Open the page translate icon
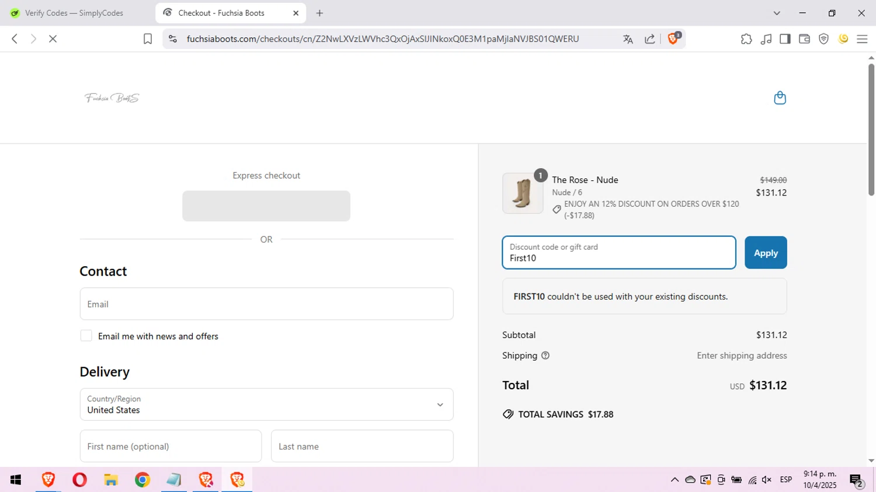The height and width of the screenshot is (492, 876). pyautogui.click(x=628, y=39)
